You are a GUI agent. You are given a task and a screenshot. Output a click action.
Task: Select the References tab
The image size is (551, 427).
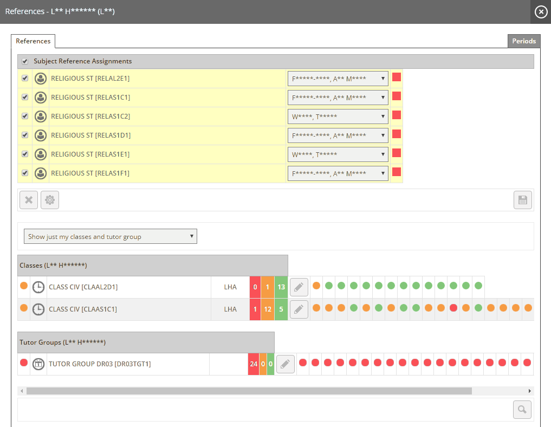[x=33, y=41]
